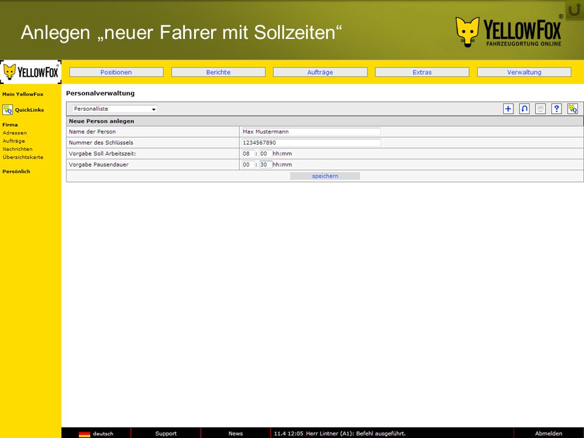Click the YellowFox logo above the sidebar
The image size is (584, 438).
[31, 72]
